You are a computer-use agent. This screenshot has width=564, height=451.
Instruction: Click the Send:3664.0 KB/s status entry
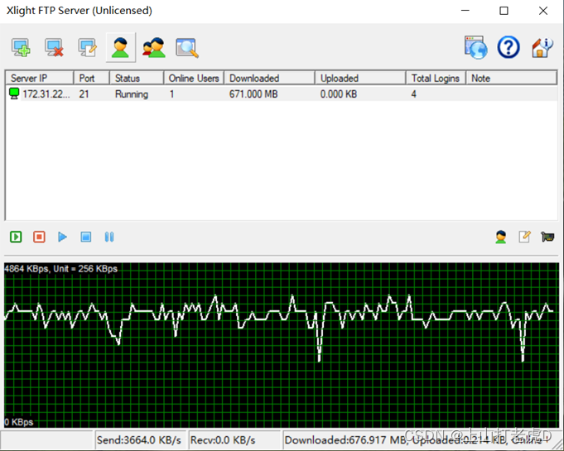point(140,440)
